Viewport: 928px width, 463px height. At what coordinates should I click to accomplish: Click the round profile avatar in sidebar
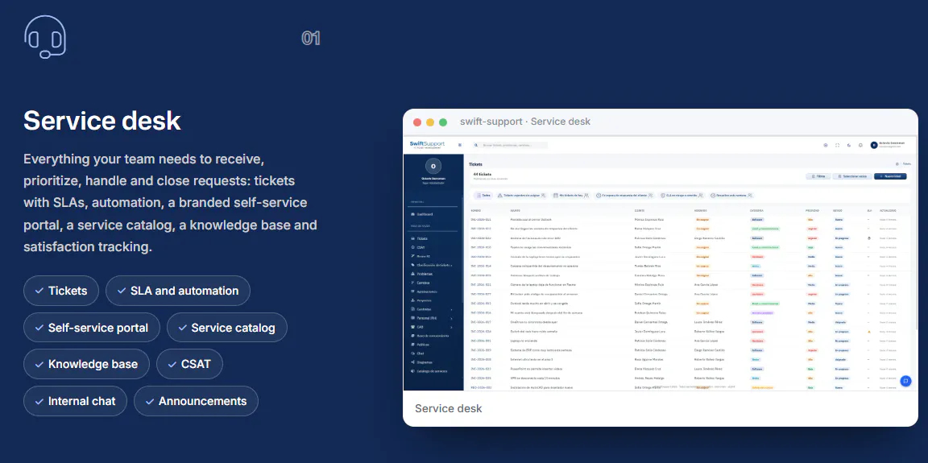point(433,166)
